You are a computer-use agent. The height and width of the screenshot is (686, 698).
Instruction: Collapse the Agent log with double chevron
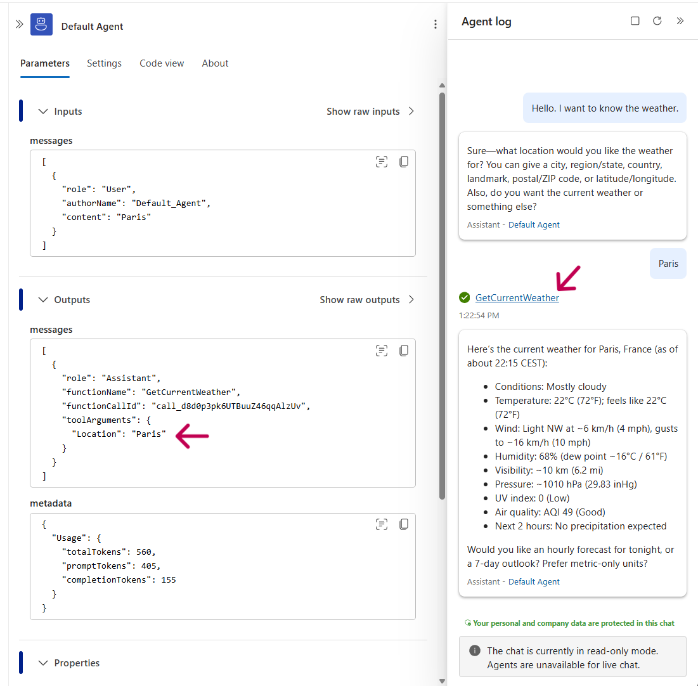point(680,21)
